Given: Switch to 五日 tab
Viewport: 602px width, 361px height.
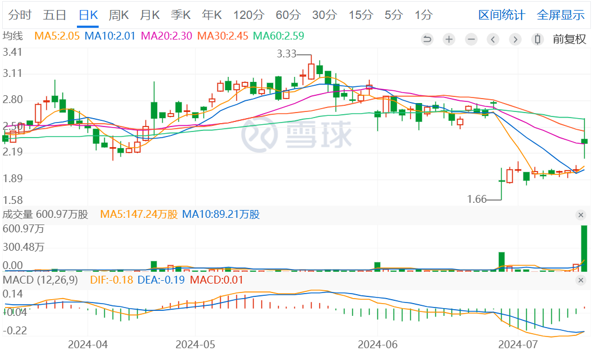Looking at the screenshot, I should tap(55, 15).
